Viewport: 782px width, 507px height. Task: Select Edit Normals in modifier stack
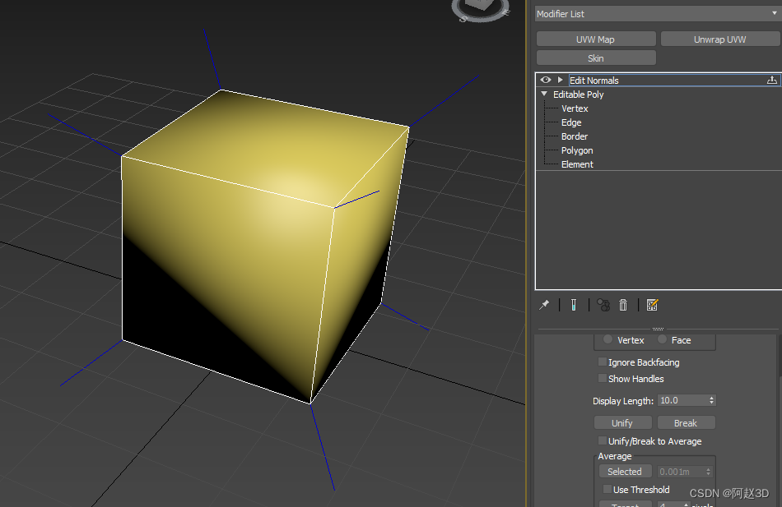pos(594,81)
